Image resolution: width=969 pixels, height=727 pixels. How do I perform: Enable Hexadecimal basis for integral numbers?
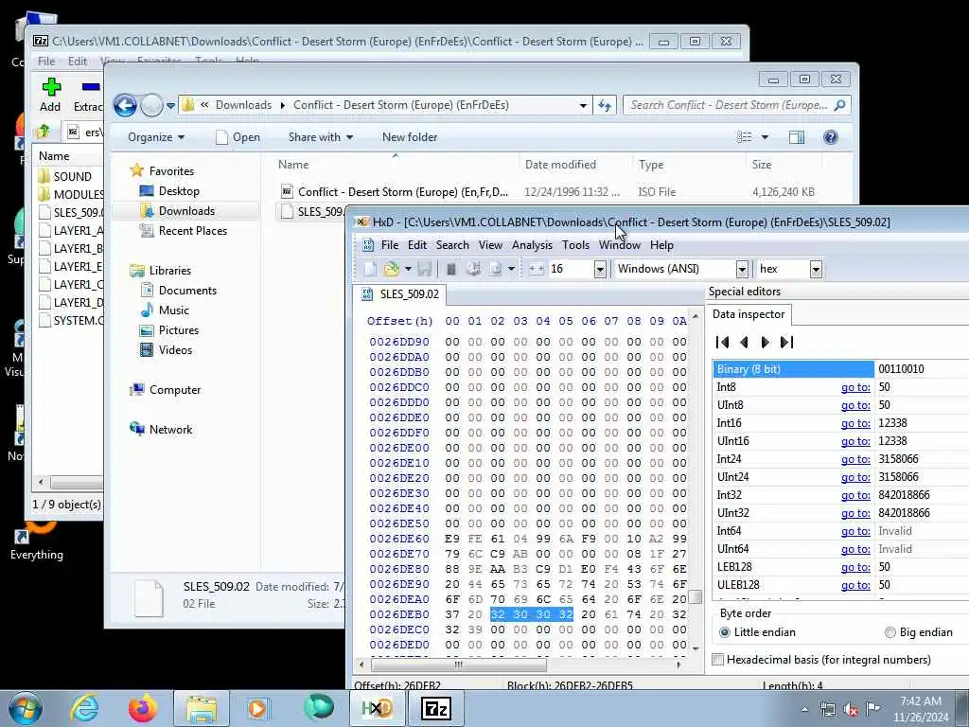pyautogui.click(x=822, y=660)
